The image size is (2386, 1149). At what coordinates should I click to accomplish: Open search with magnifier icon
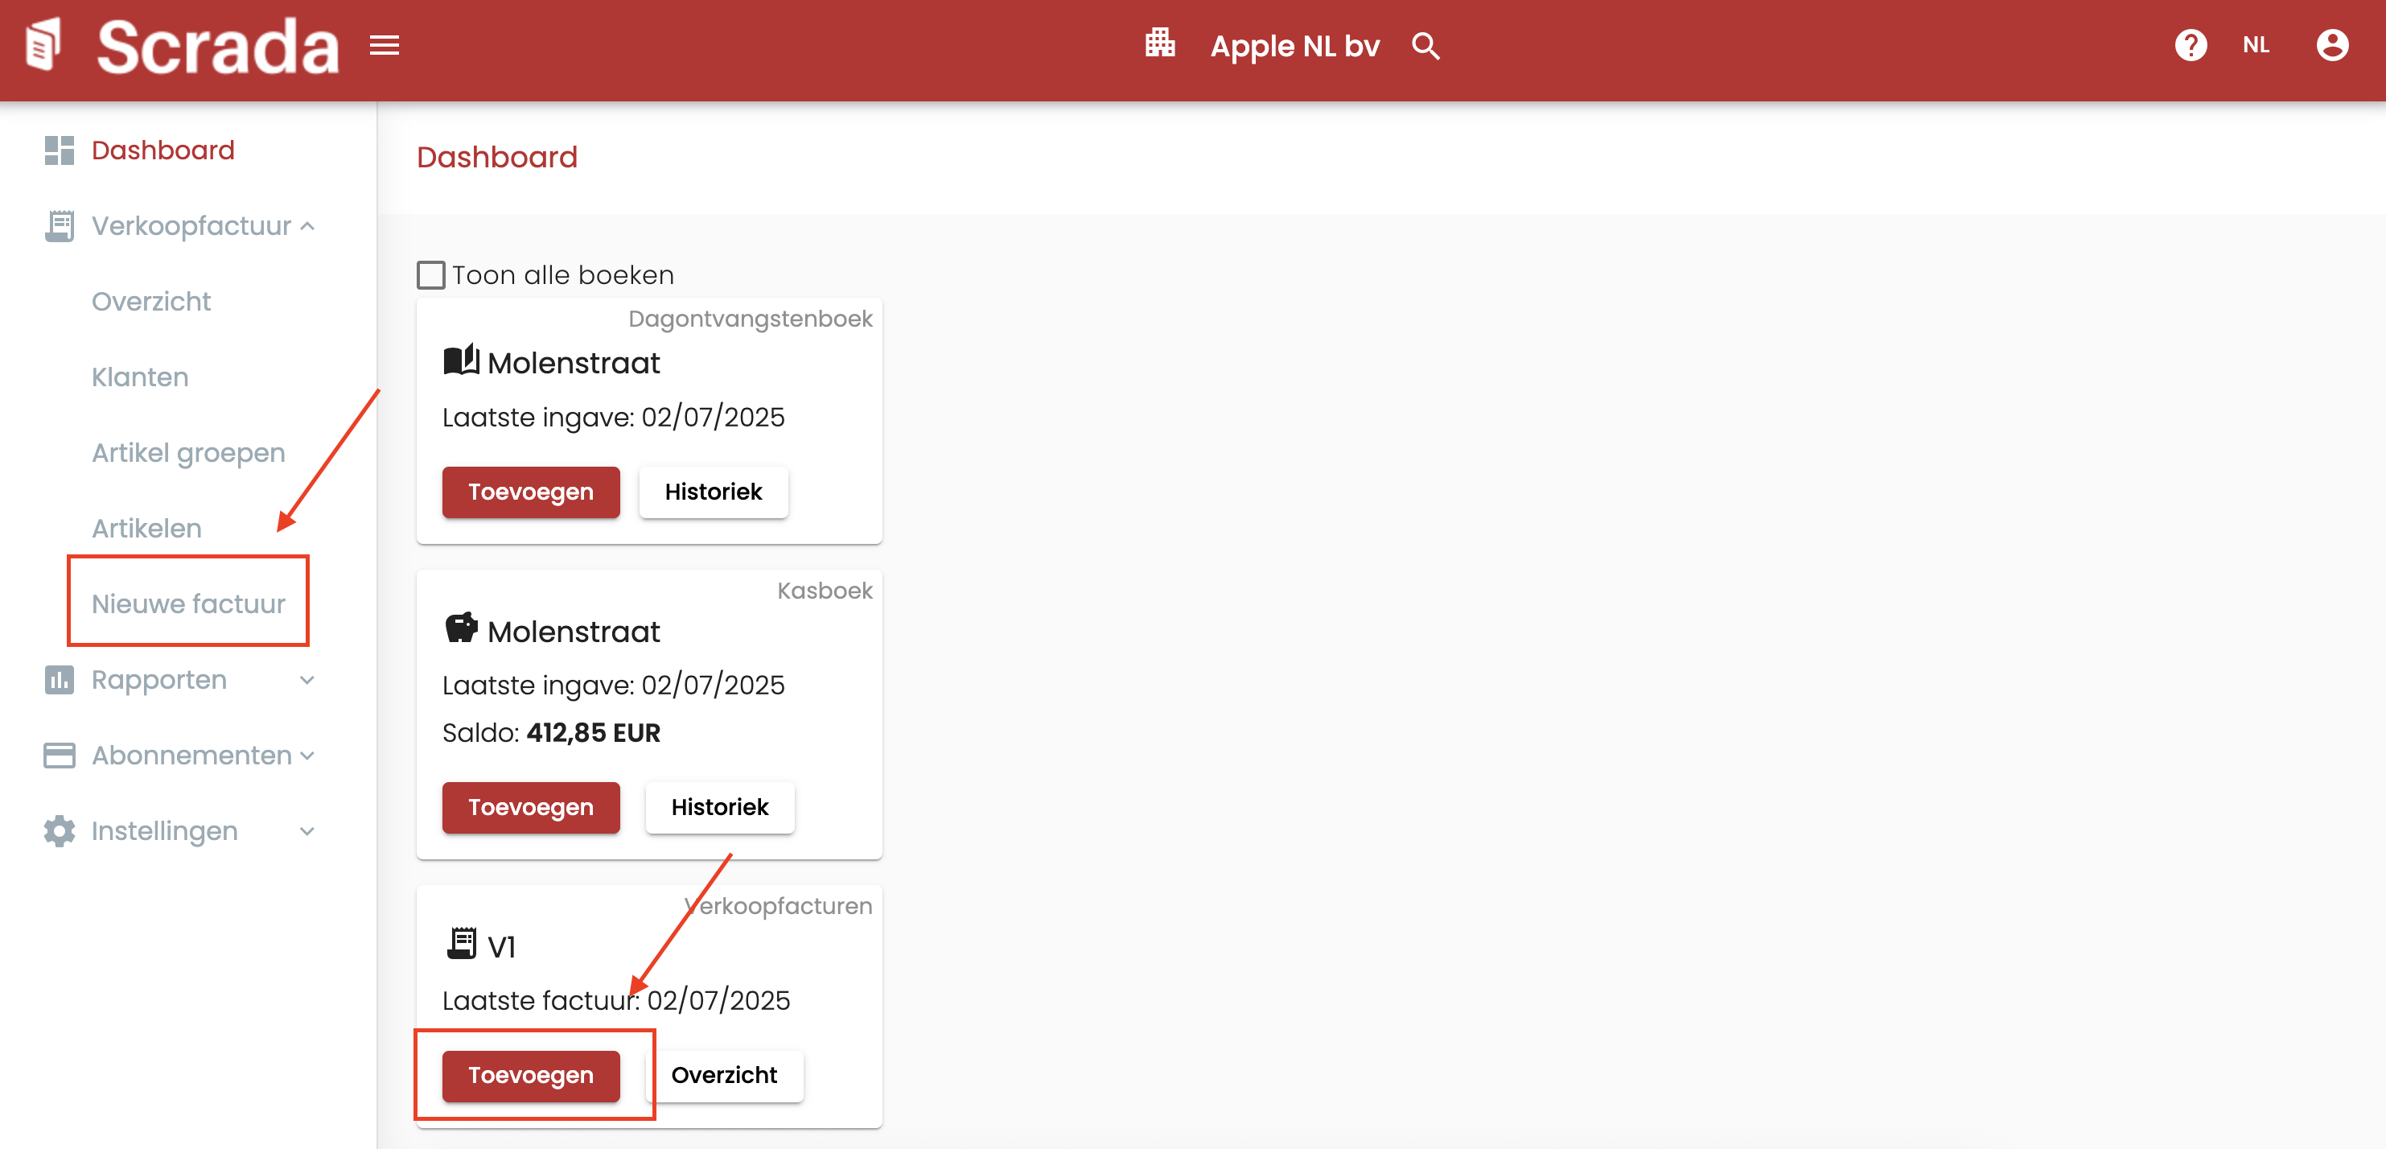coord(1425,47)
